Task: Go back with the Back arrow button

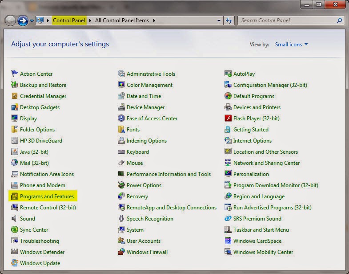Action: (x=10, y=21)
